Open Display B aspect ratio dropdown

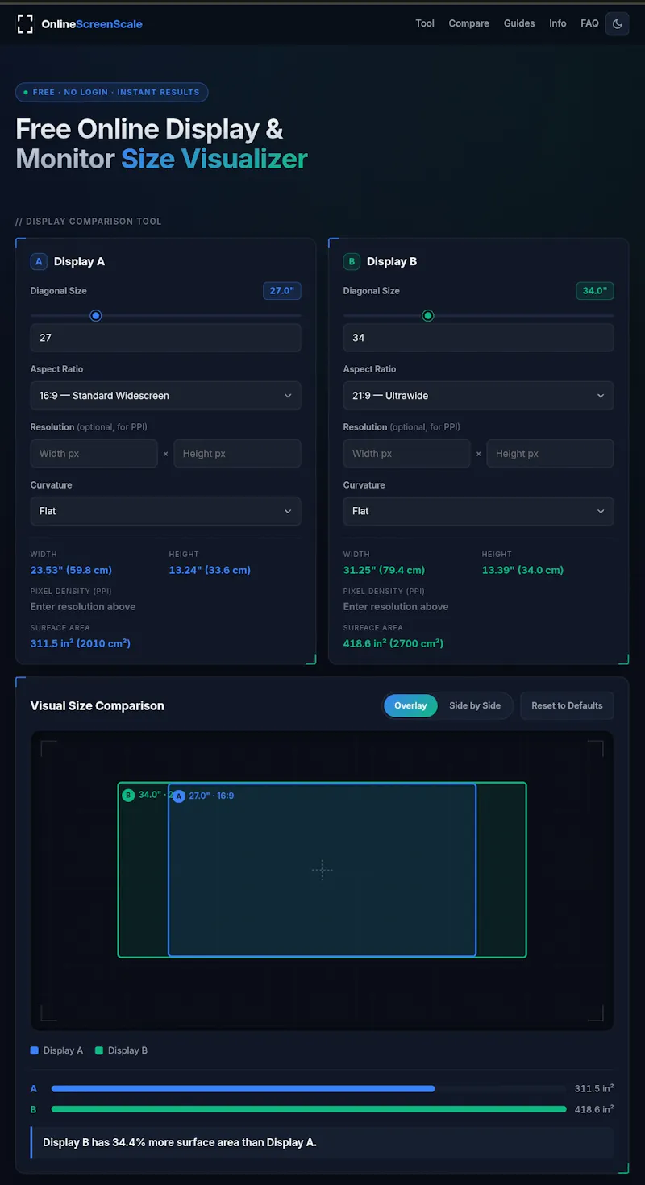[478, 396]
